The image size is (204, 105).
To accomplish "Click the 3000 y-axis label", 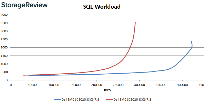I will point(4,31).
